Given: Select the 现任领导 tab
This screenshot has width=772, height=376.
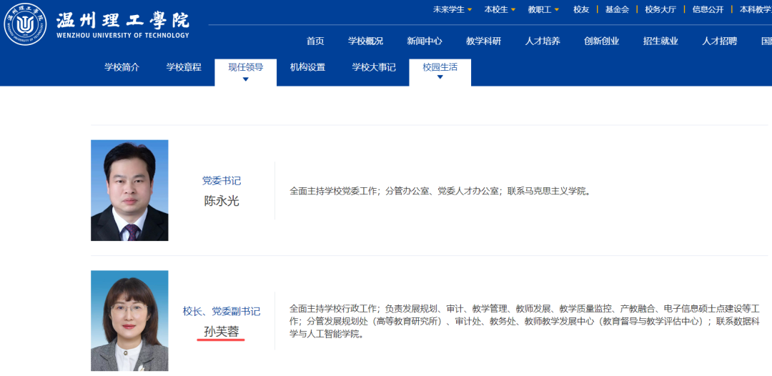Looking at the screenshot, I should click(x=245, y=68).
